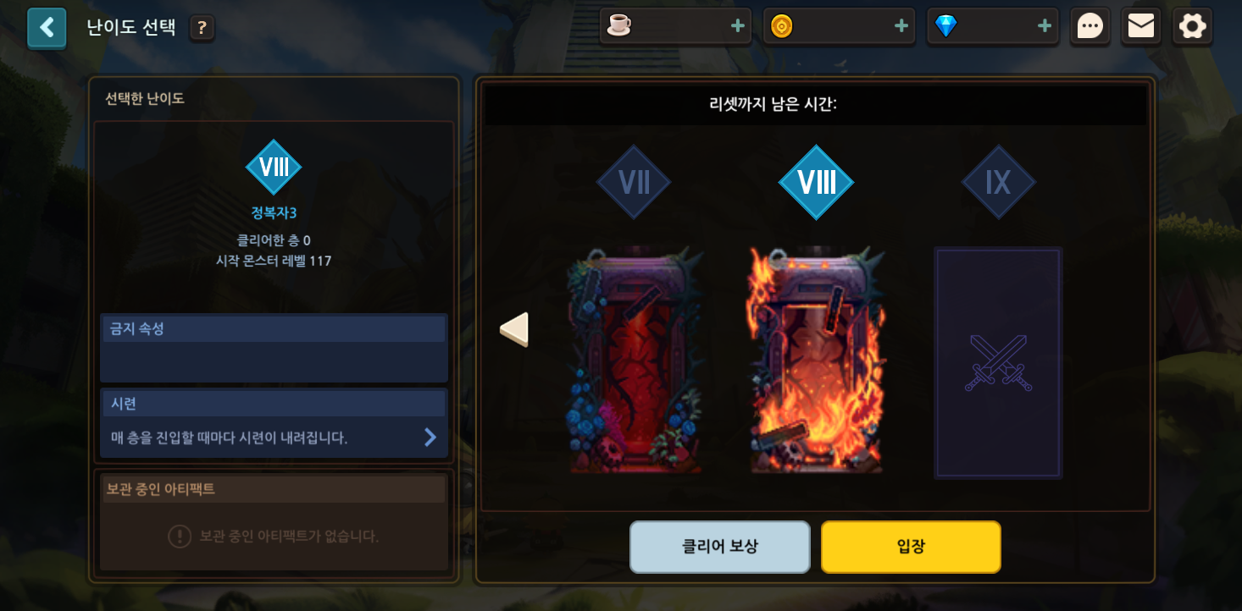Add more coffee cup stamina
The height and width of the screenshot is (611, 1242).
738,26
